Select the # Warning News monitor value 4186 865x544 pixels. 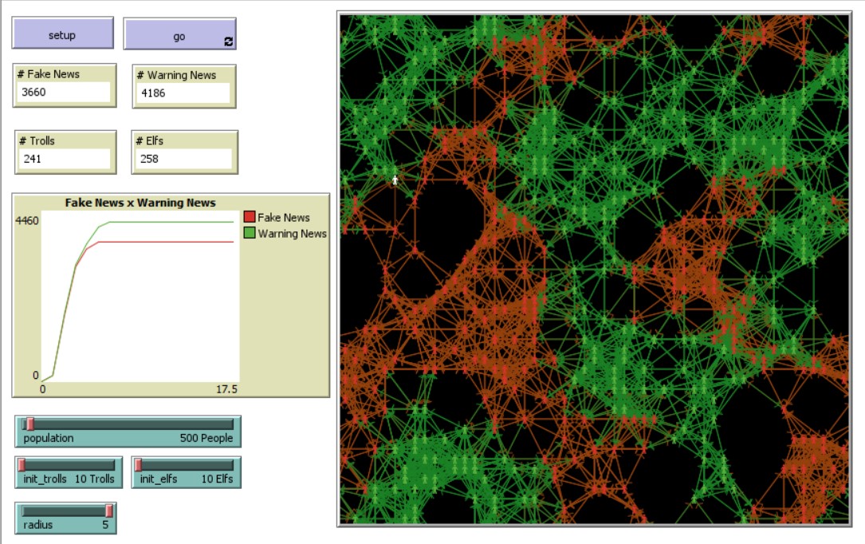(x=185, y=93)
